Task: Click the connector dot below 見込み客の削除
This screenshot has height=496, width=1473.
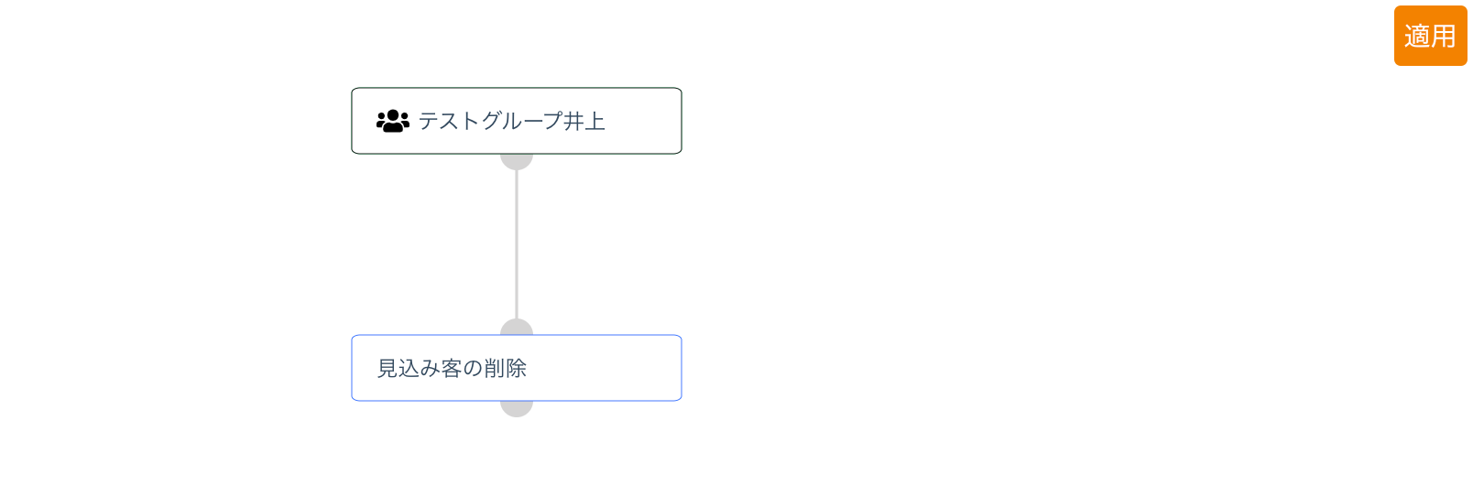Action: click(517, 408)
